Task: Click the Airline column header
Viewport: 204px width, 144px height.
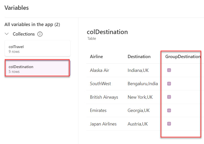Action: pyautogui.click(x=96, y=57)
